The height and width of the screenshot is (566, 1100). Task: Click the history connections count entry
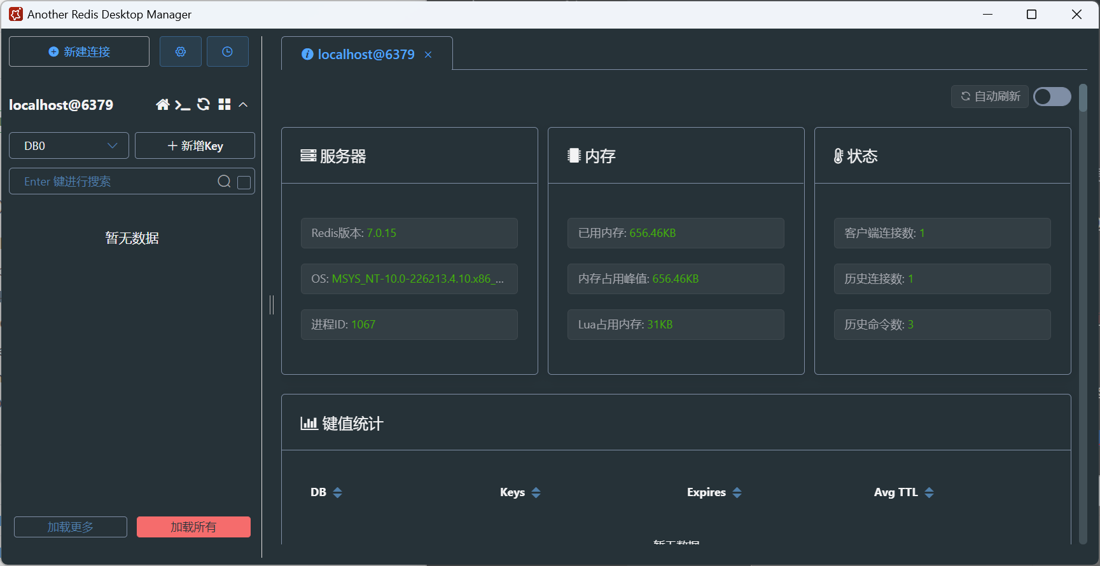(942, 279)
